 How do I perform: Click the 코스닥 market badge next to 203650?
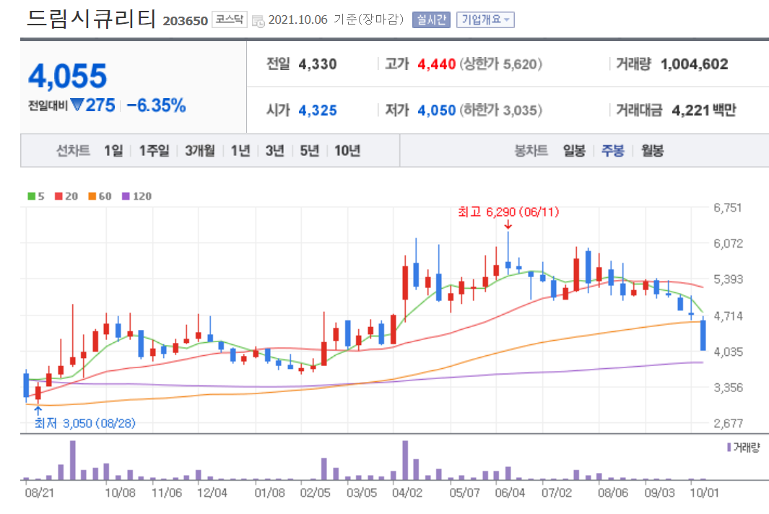(x=230, y=19)
